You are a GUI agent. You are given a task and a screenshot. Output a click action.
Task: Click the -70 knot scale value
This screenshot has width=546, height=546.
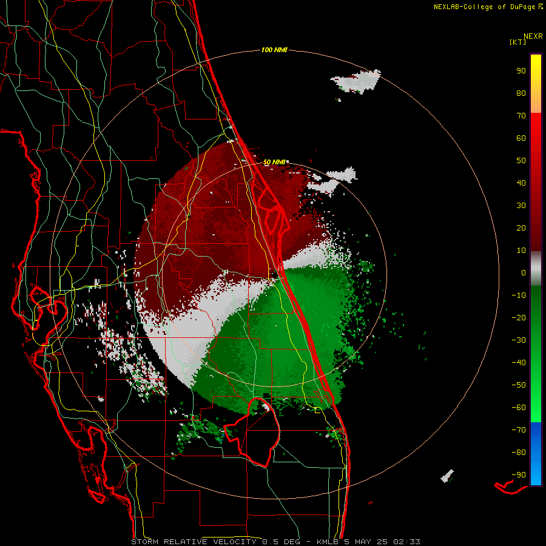coord(519,430)
